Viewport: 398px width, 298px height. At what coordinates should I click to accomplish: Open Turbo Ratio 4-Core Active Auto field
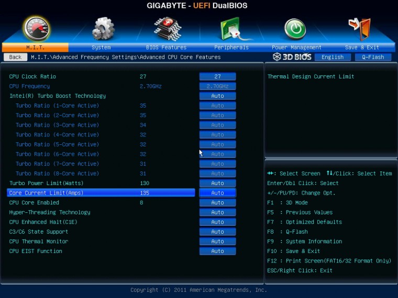pyautogui.click(x=217, y=135)
